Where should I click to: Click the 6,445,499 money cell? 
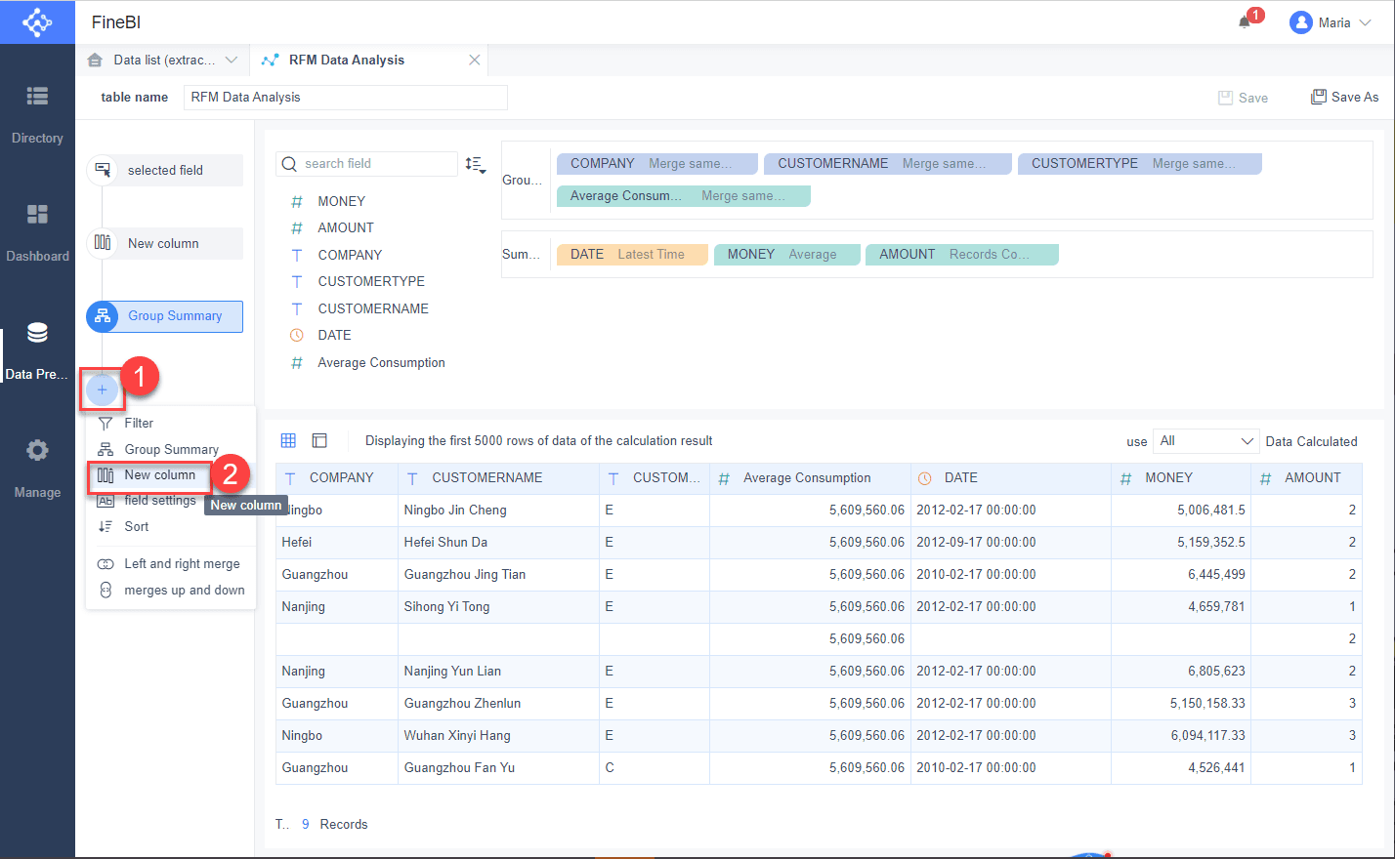coord(1181,575)
